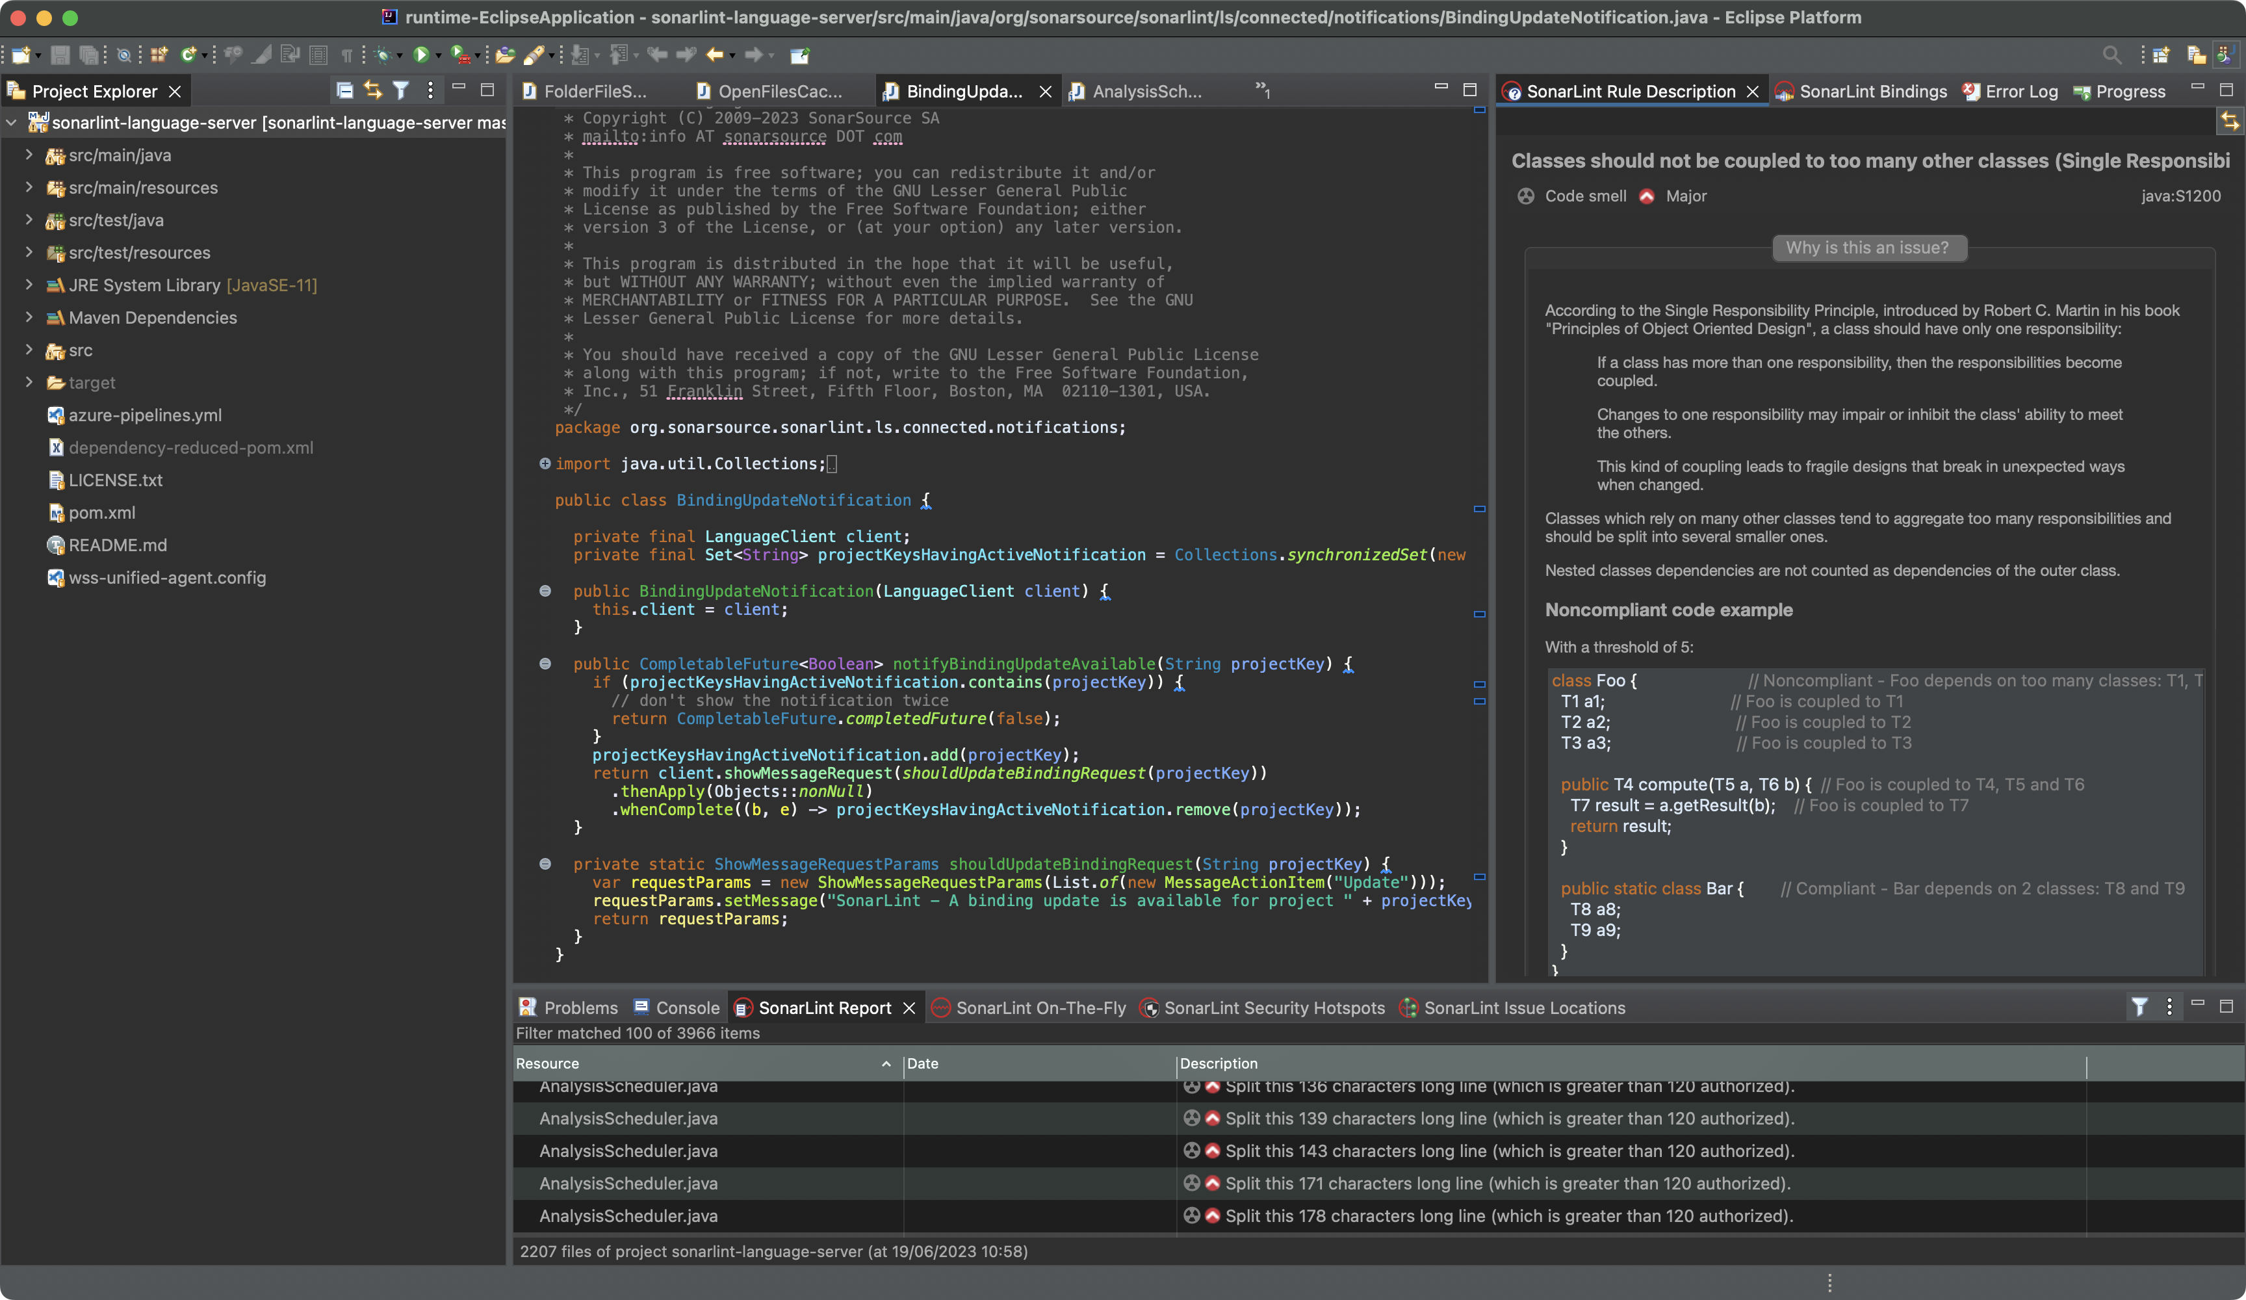Jump to last edit location icon
The height and width of the screenshot is (1300, 2246).
pos(657,55)
